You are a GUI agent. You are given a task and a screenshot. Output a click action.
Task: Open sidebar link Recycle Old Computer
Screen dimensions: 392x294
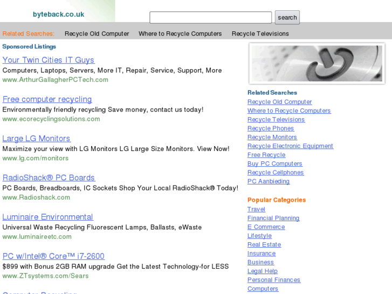pos(280,102)
